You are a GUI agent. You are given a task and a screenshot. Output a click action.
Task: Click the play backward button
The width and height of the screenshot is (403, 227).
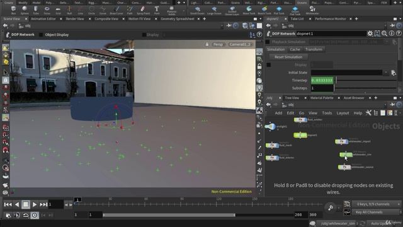click(17, 204)
